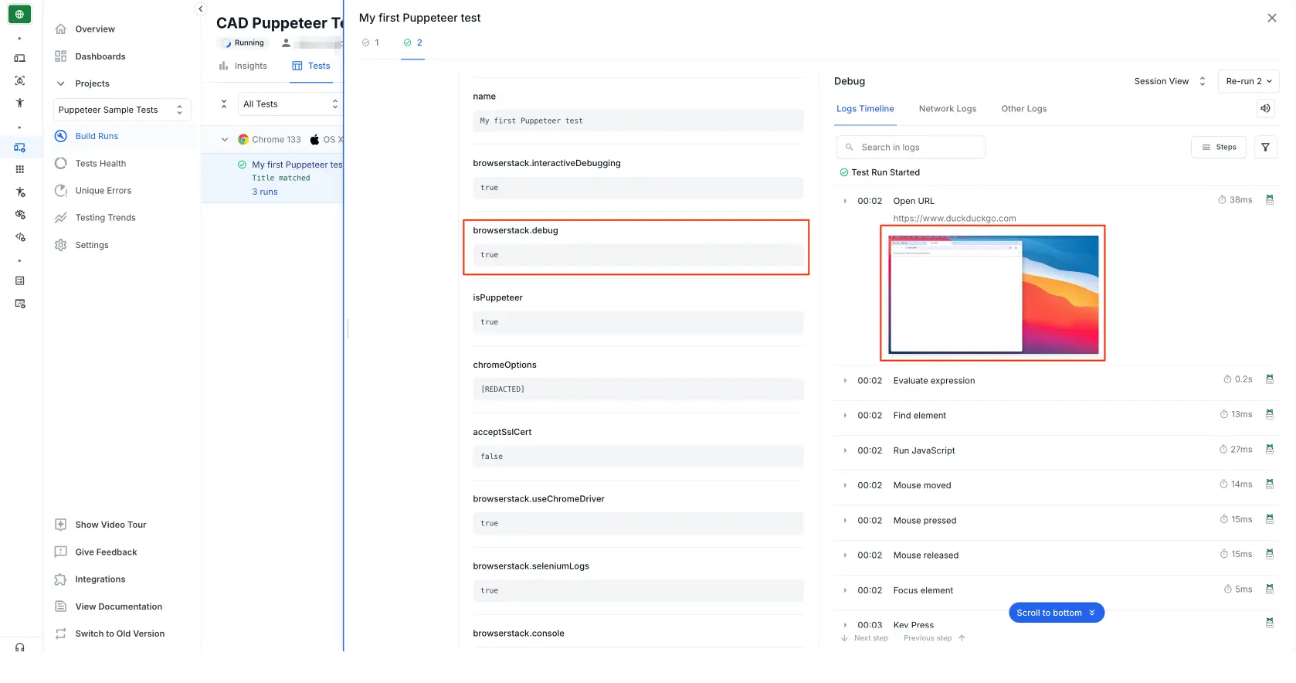This screenshot has height=683, width=1296.
Task: Open the Puppeteer Sample Tests project dropdown
Action: 122,110
